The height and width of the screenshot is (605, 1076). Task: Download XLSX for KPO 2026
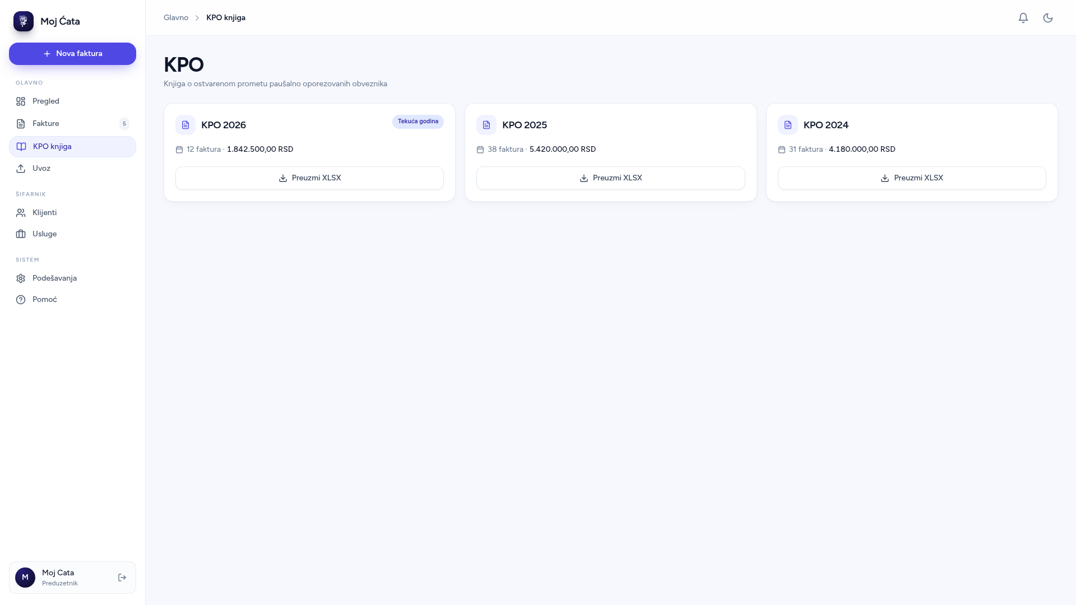coord(309,178)
